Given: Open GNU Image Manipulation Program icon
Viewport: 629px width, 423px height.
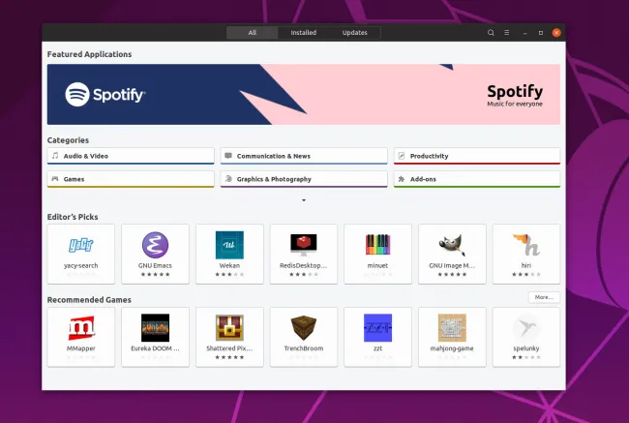Looking at the screenshot, I should (x=452, y=244).
